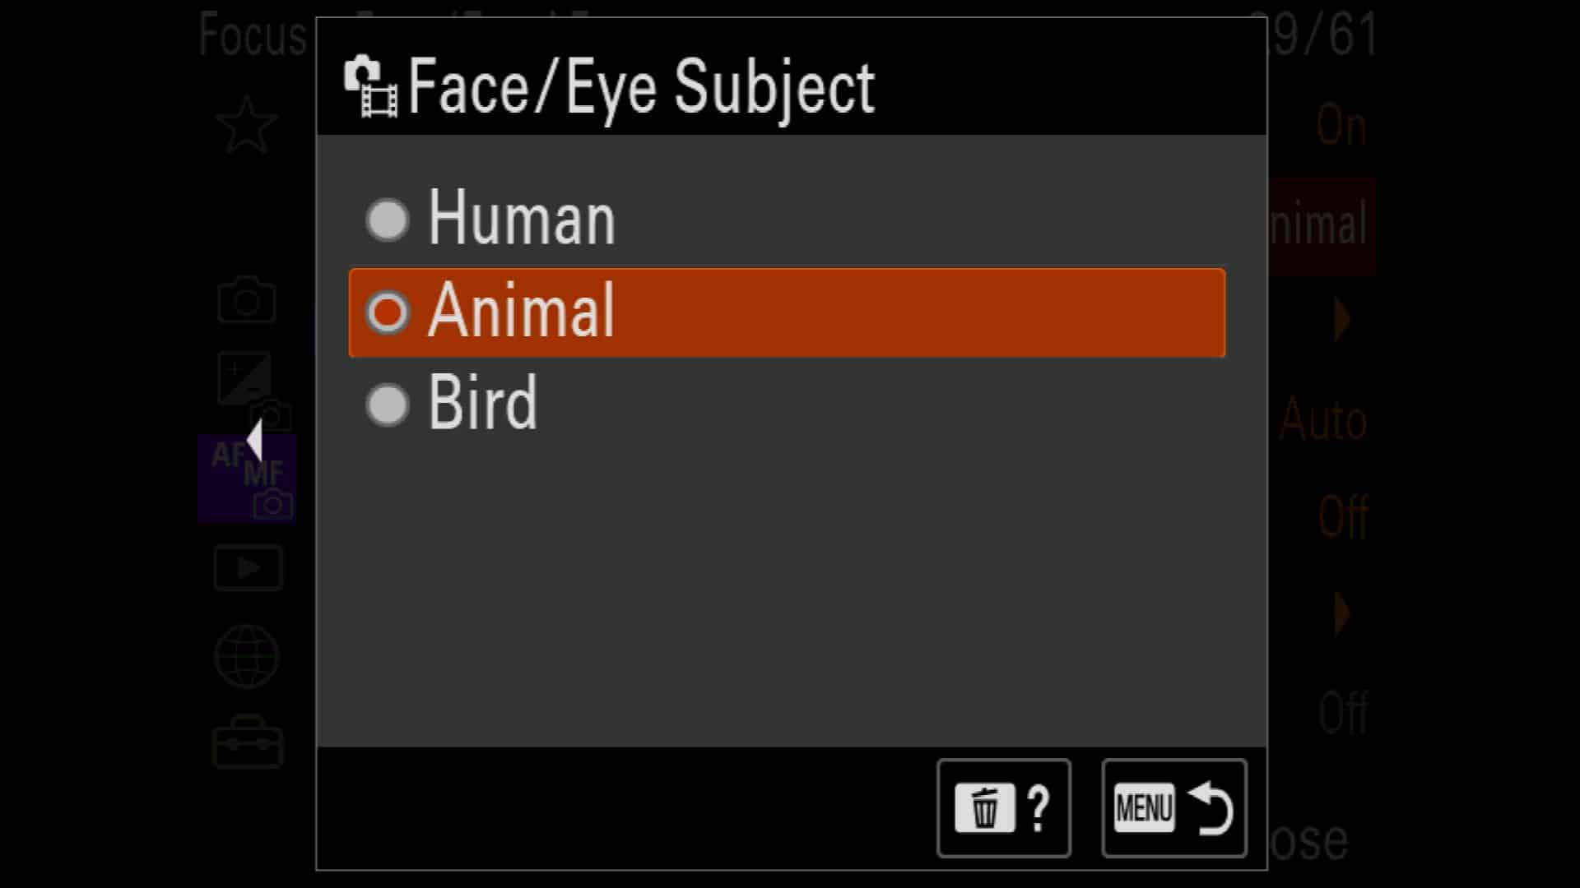This screenshot has height=888, width=1580.
Task: Expand the lower right arrow submenu
Action: [1342, 613]
